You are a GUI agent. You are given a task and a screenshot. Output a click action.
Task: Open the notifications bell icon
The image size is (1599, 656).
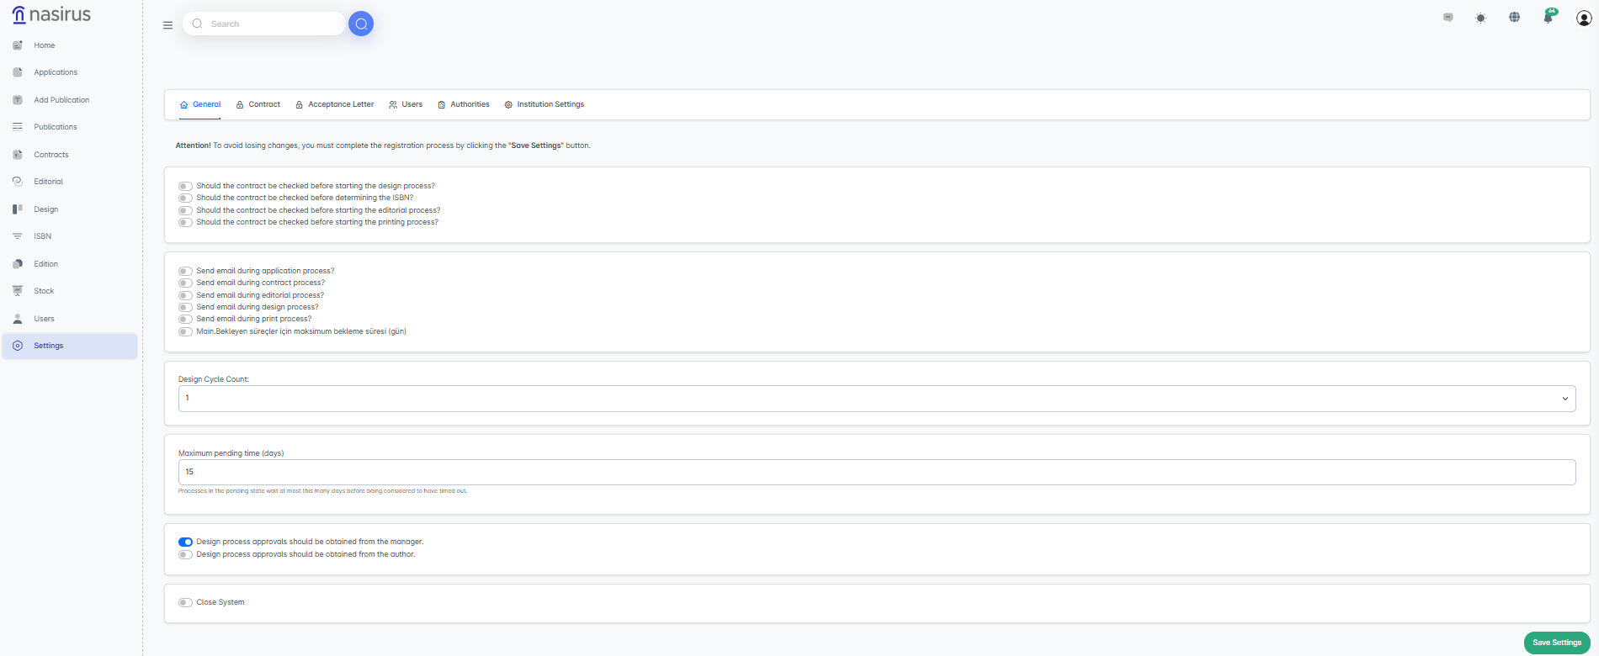click(1548, 18)
